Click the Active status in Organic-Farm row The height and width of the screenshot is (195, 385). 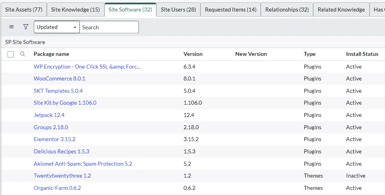[354, 188]
